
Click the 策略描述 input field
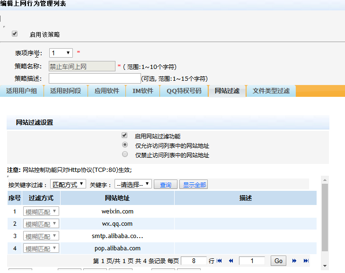[95, 78]
